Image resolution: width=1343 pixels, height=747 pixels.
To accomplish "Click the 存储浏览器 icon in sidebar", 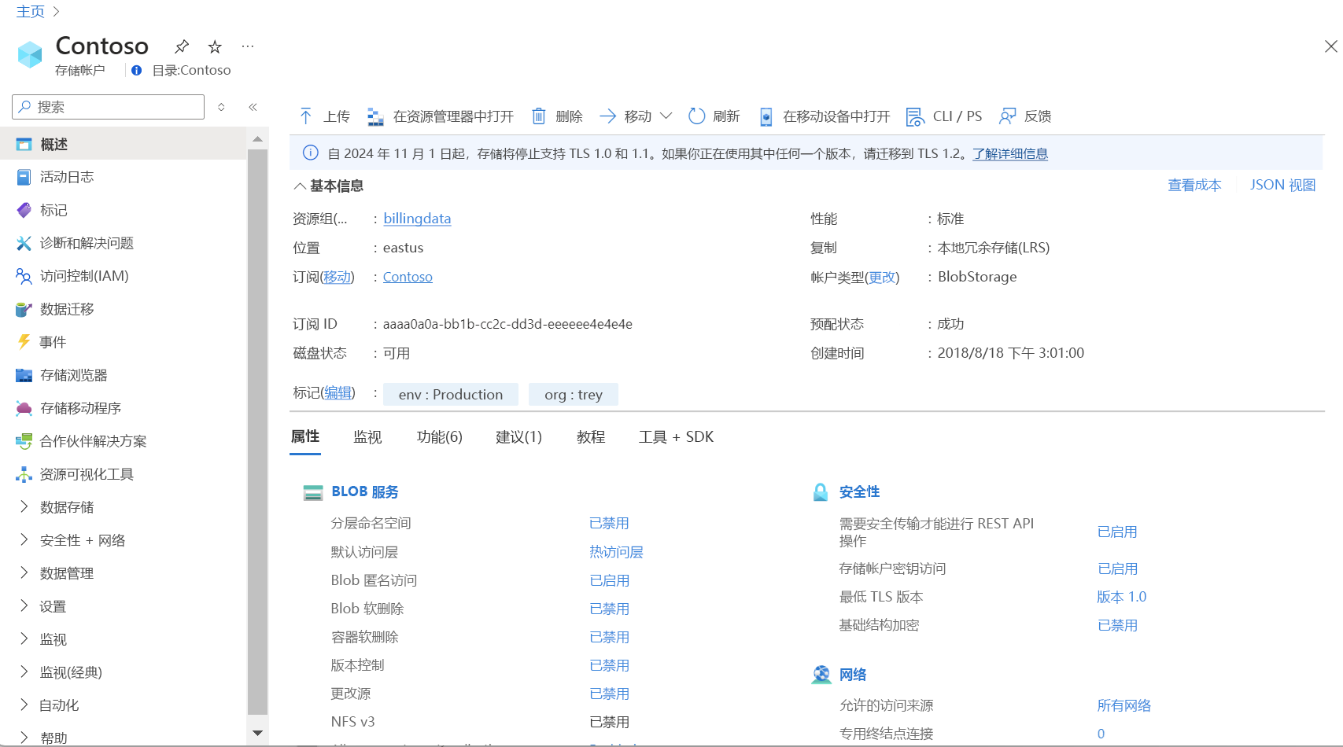I will [24, 376].
